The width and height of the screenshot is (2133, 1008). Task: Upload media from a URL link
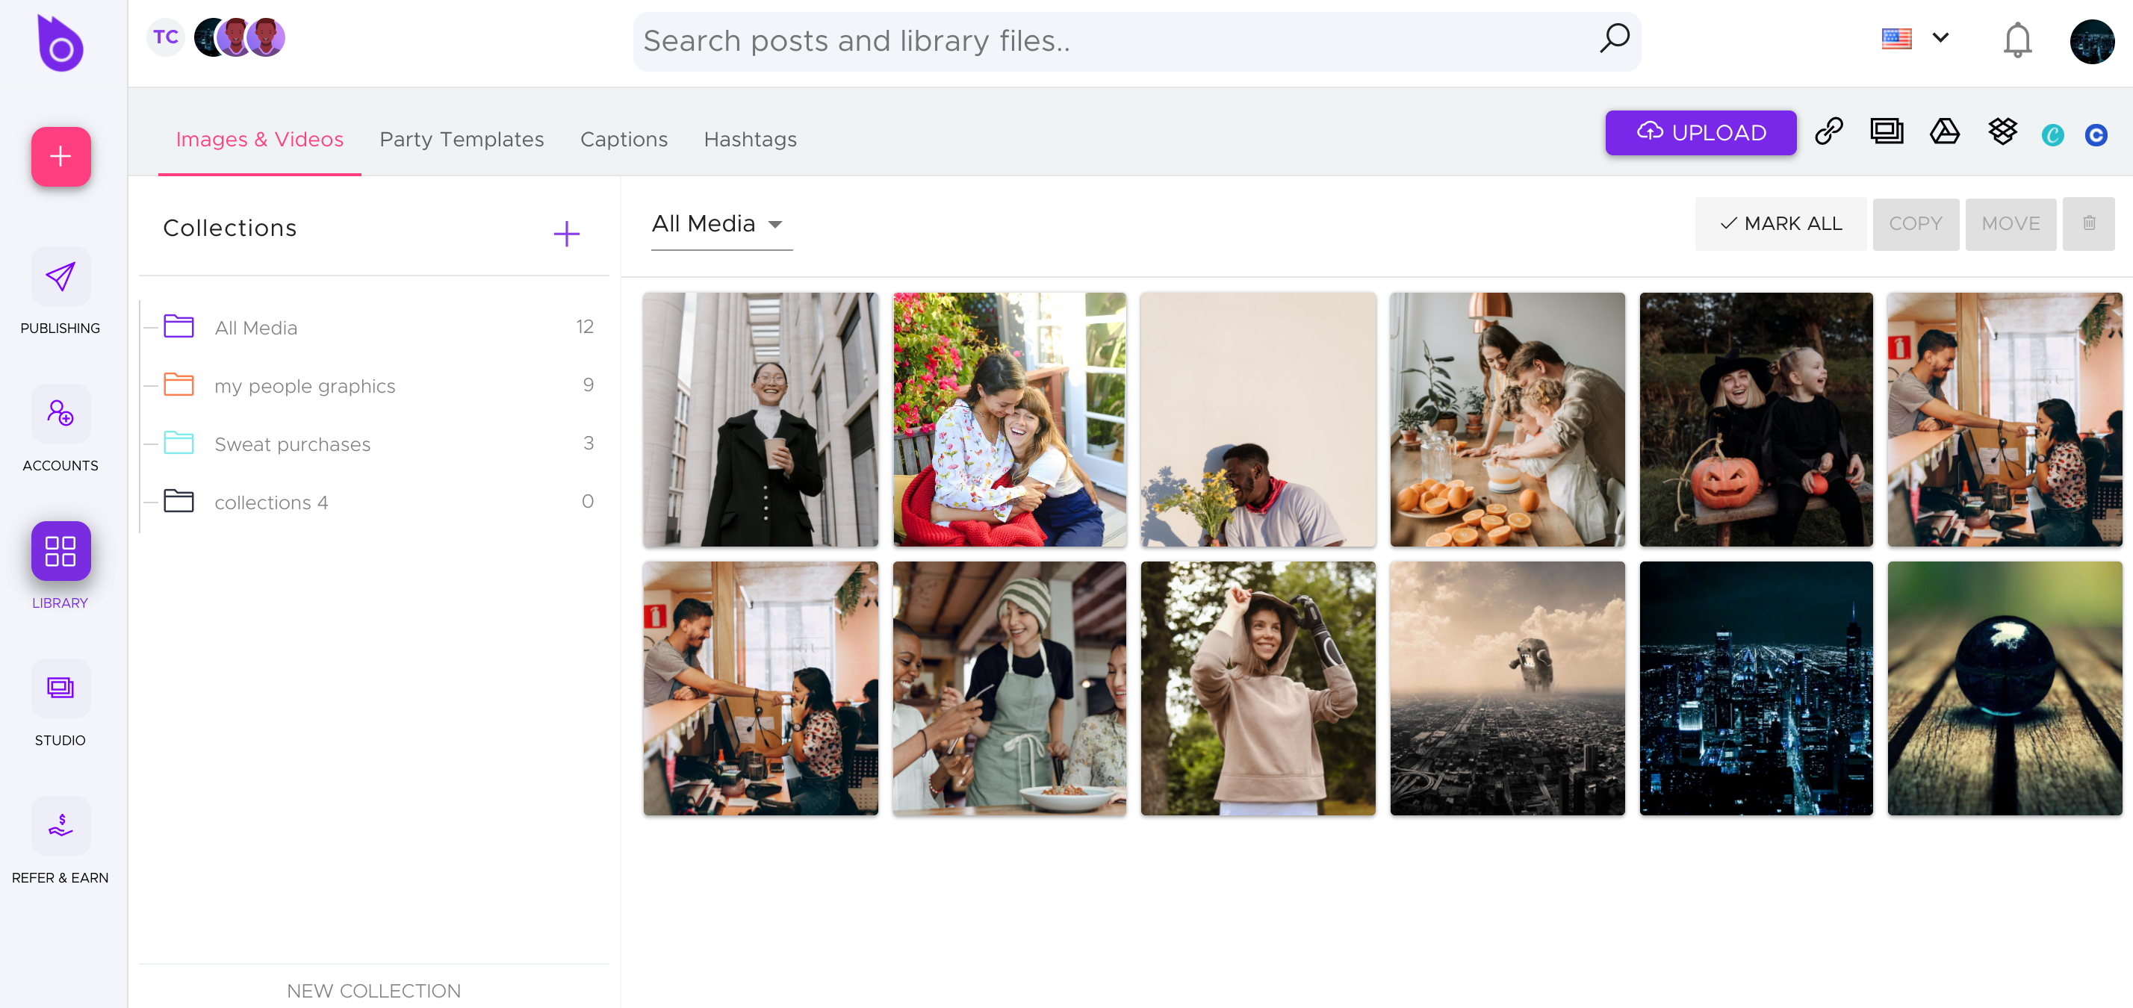[x=1829, y=131]
